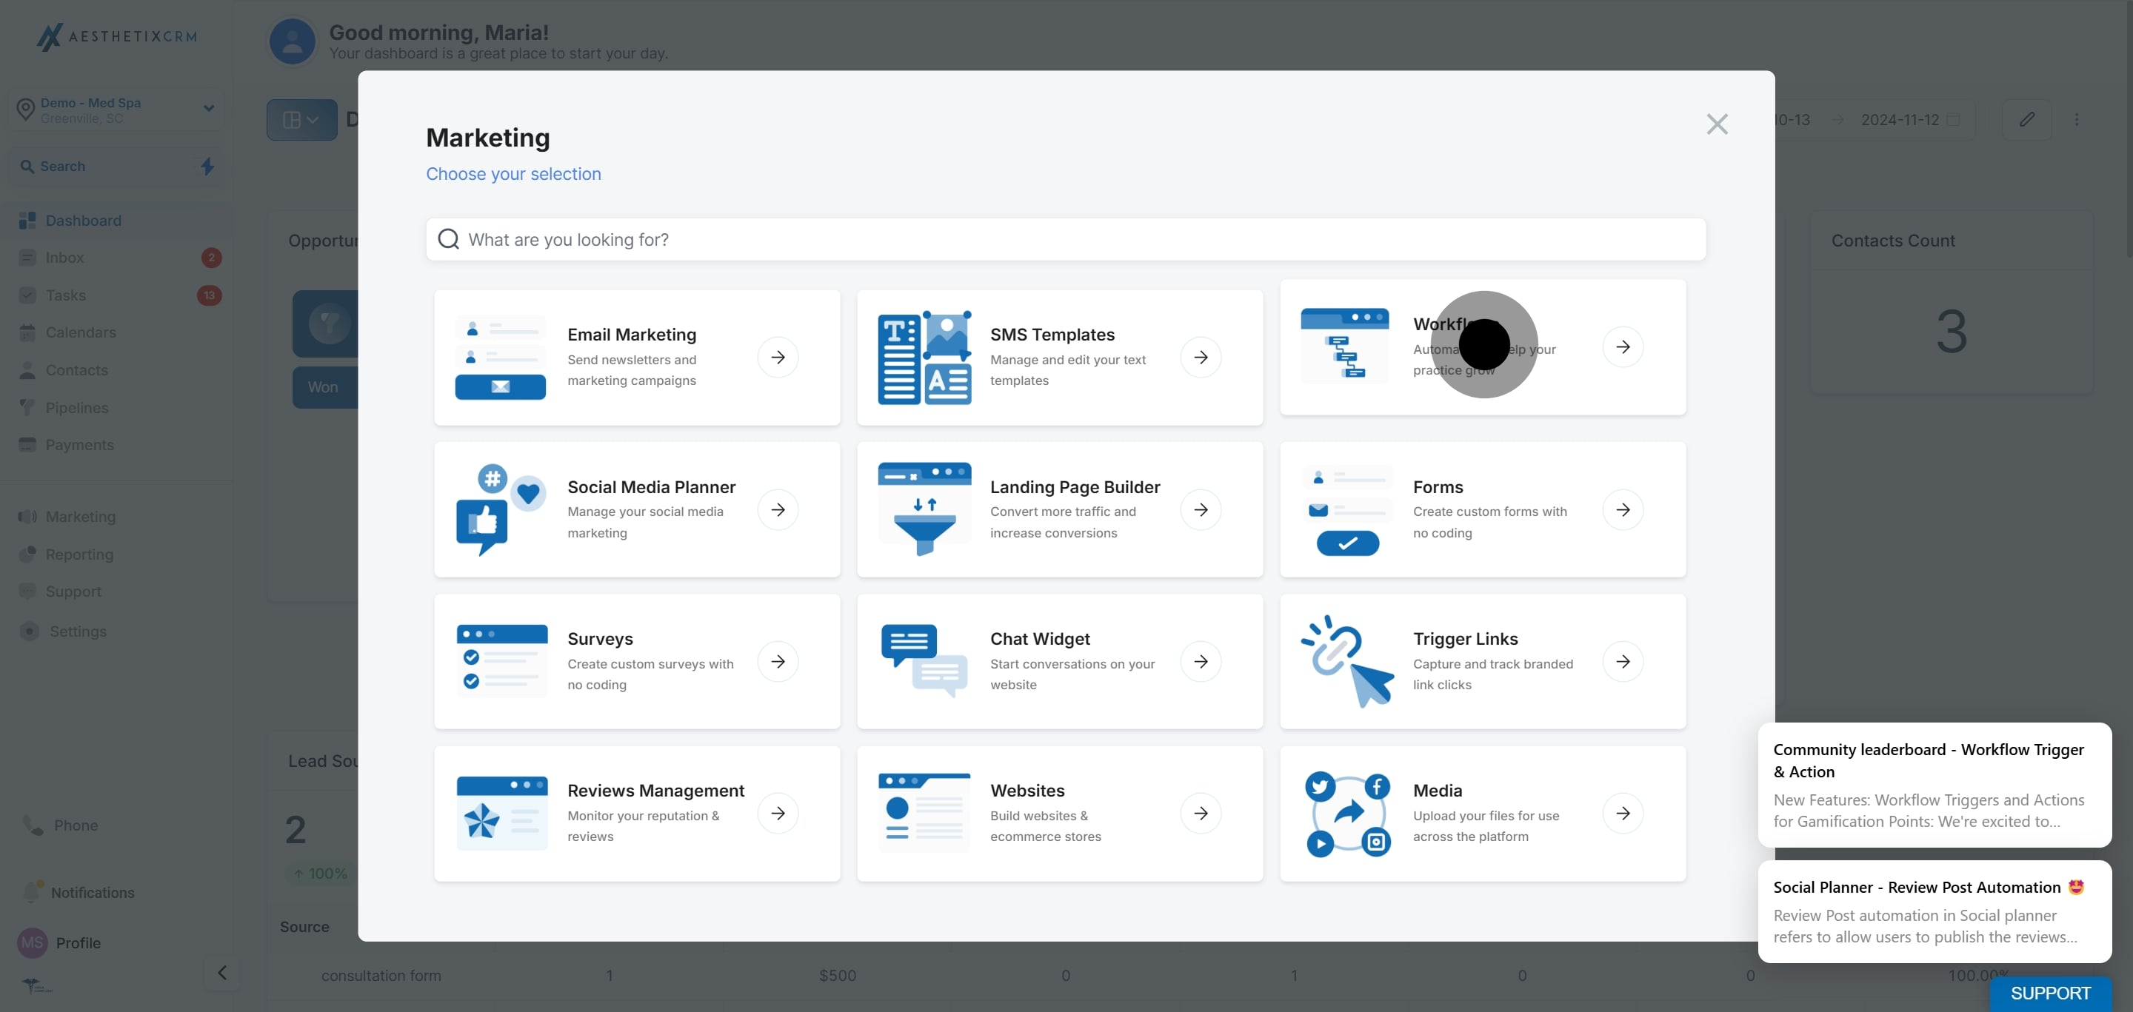This screenshot has width=2133, height=1012.
Task: Open the Inbox from the sidebar
Action: (x=64, y=258)
